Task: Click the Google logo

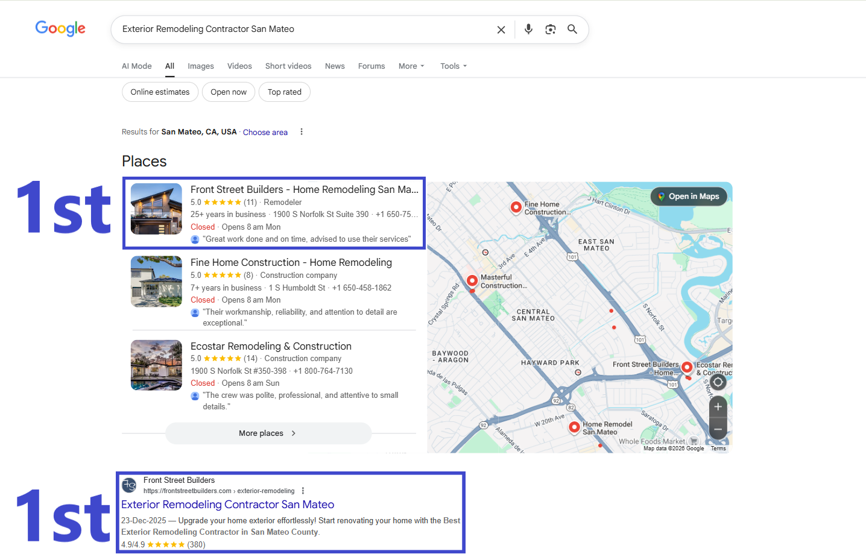Action: coord(60,28)
